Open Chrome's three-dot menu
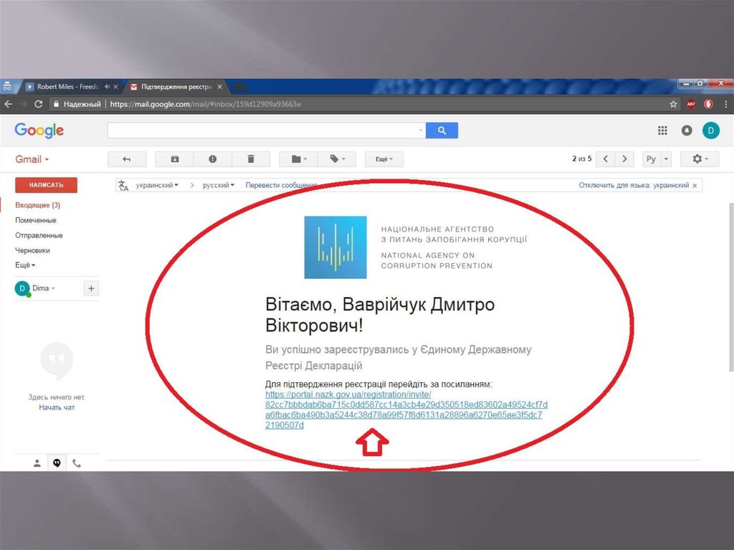 click(x=725, y=104)
